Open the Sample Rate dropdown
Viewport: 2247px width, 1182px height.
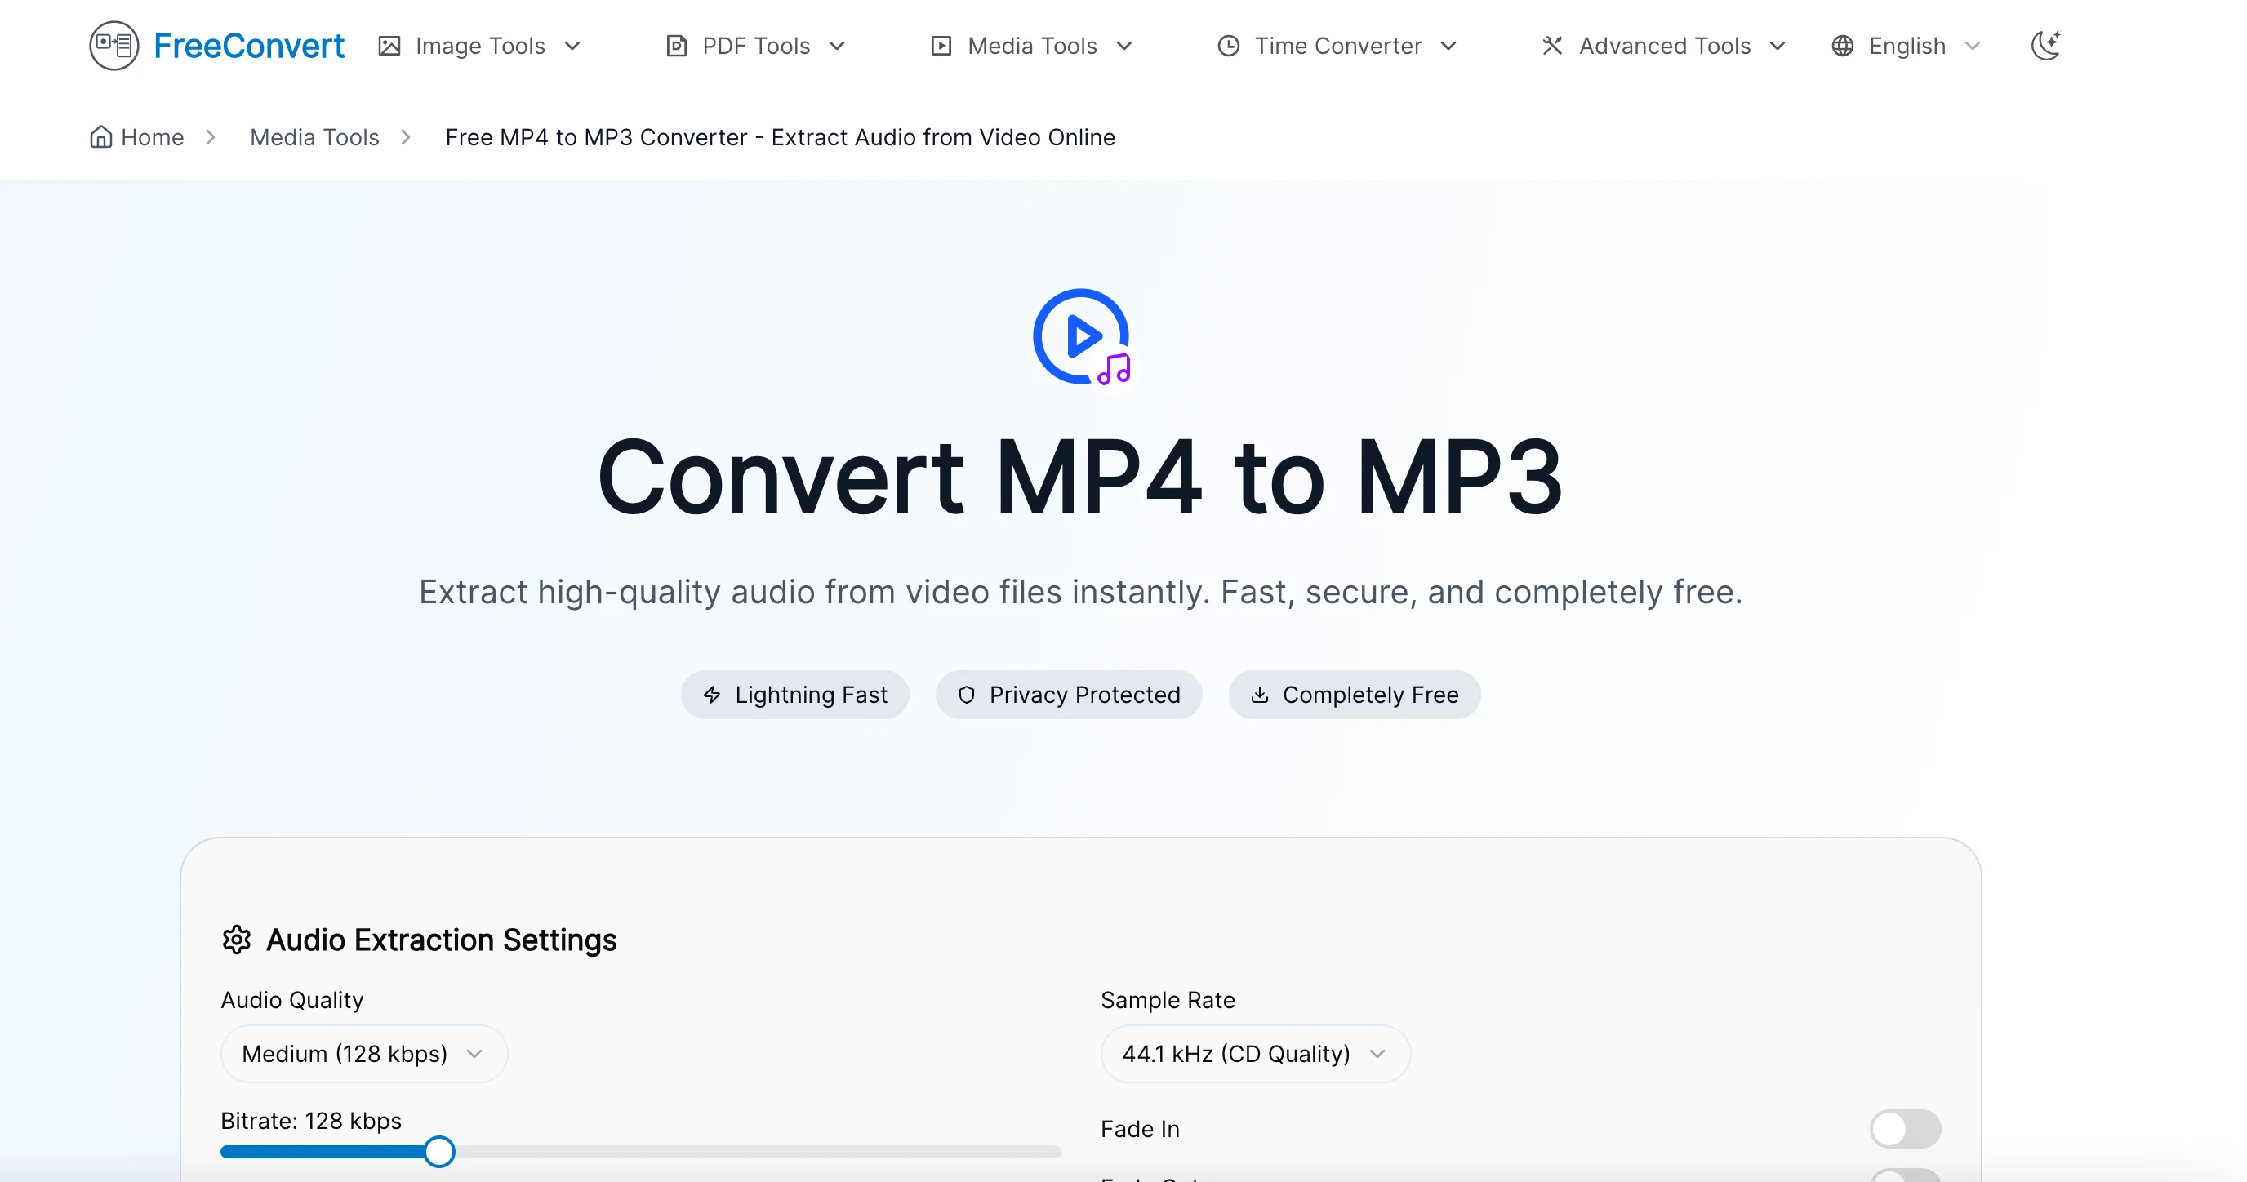1254,1053
